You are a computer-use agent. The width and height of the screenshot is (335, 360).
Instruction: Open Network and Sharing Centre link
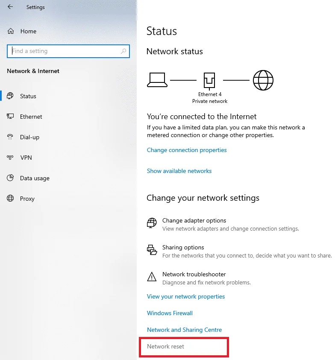pyautogui.click(x=184, y=330)
